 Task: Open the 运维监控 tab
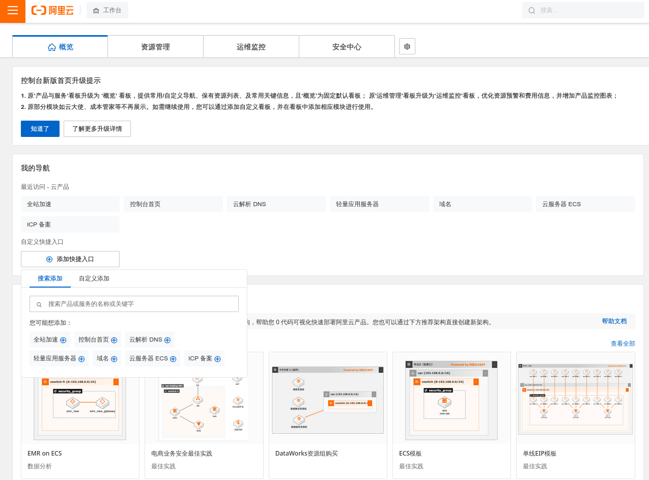(x=251, y=47)
